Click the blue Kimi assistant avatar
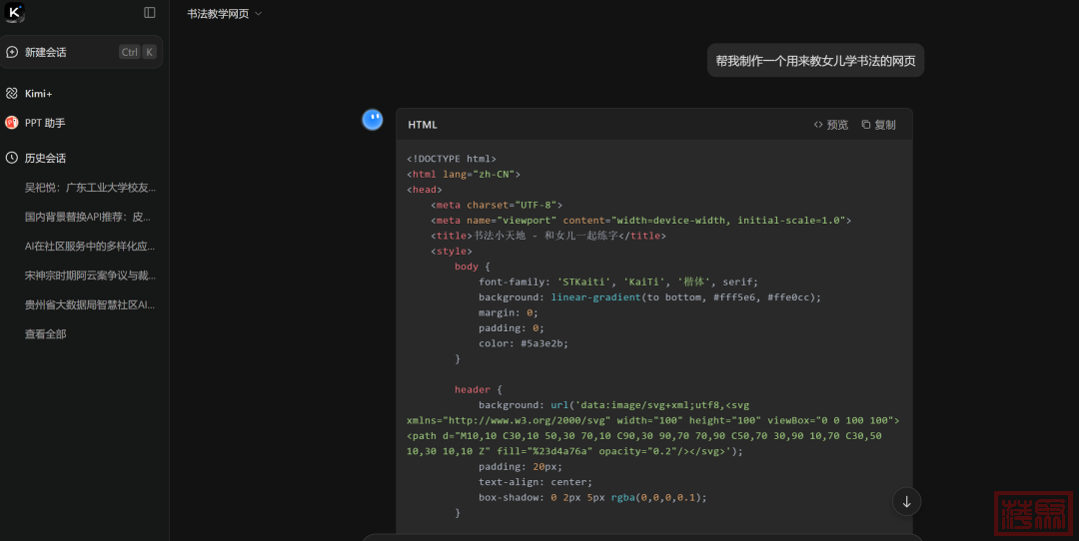 pos(373,120)
